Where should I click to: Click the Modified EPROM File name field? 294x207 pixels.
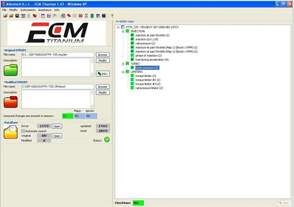[58, 86]
